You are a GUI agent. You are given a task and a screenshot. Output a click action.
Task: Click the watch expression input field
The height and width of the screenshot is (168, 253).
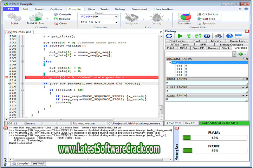coord(199,54)
